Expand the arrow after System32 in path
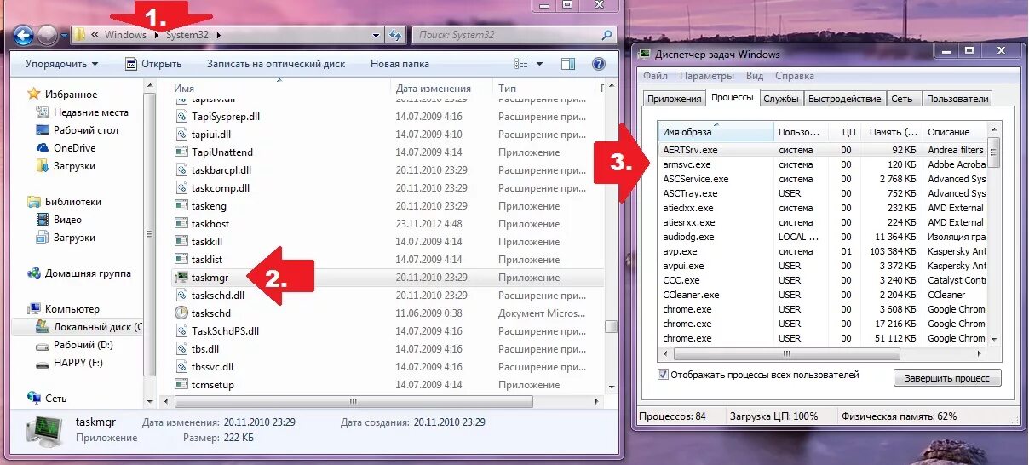 (219, 36)
